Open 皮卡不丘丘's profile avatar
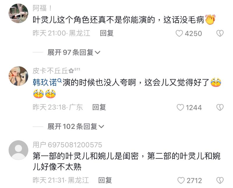This screenshot has width=233, height=188. (18, 76)
